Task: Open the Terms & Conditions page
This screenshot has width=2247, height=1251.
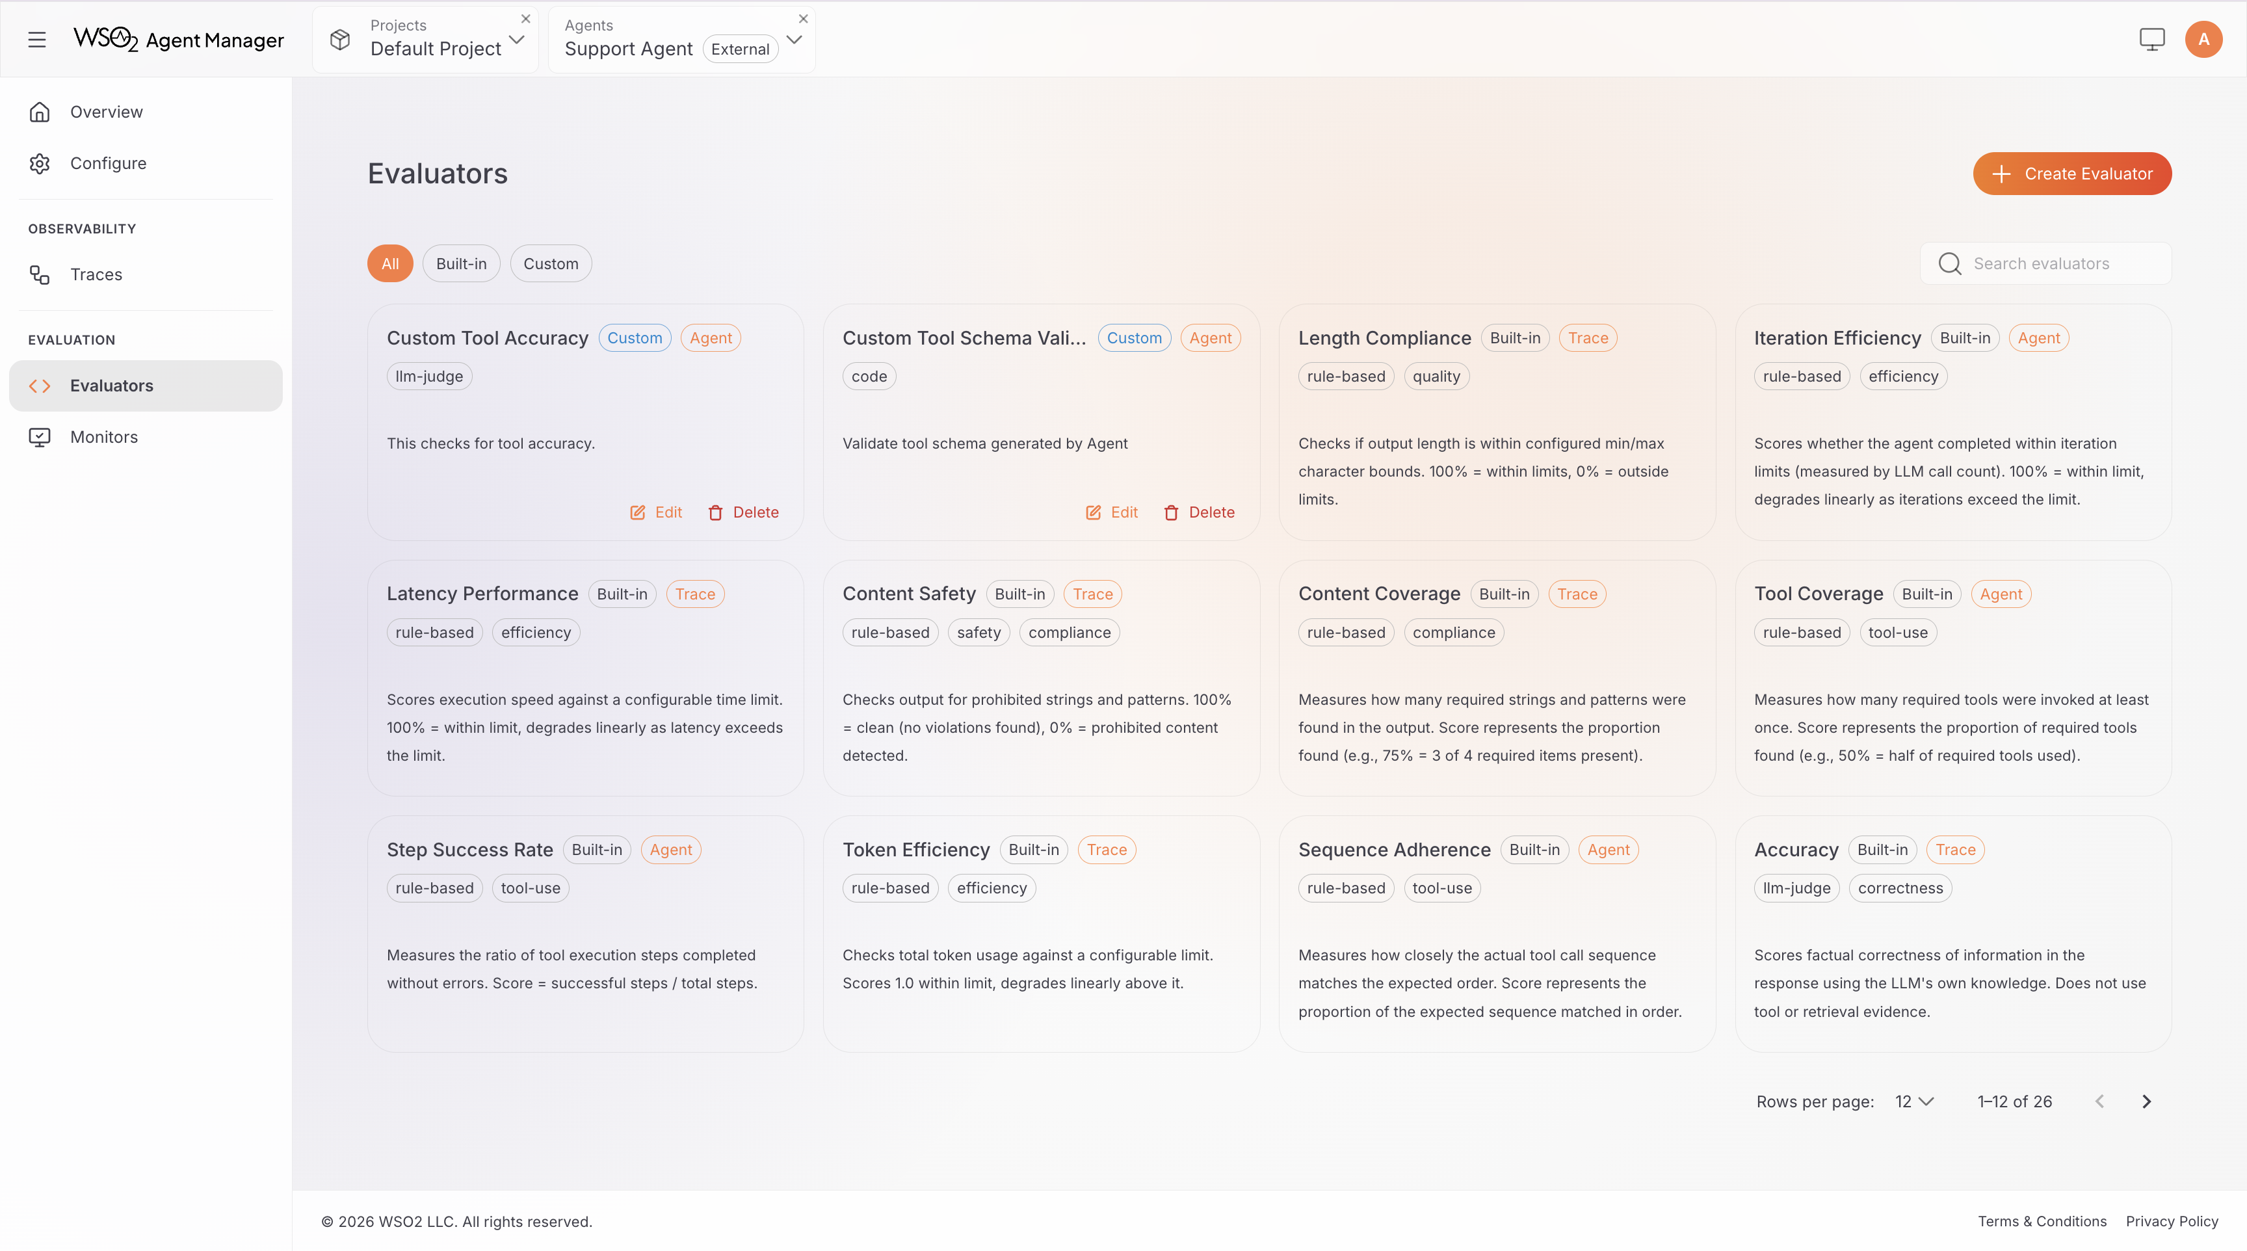Action: [2041, 1221]
